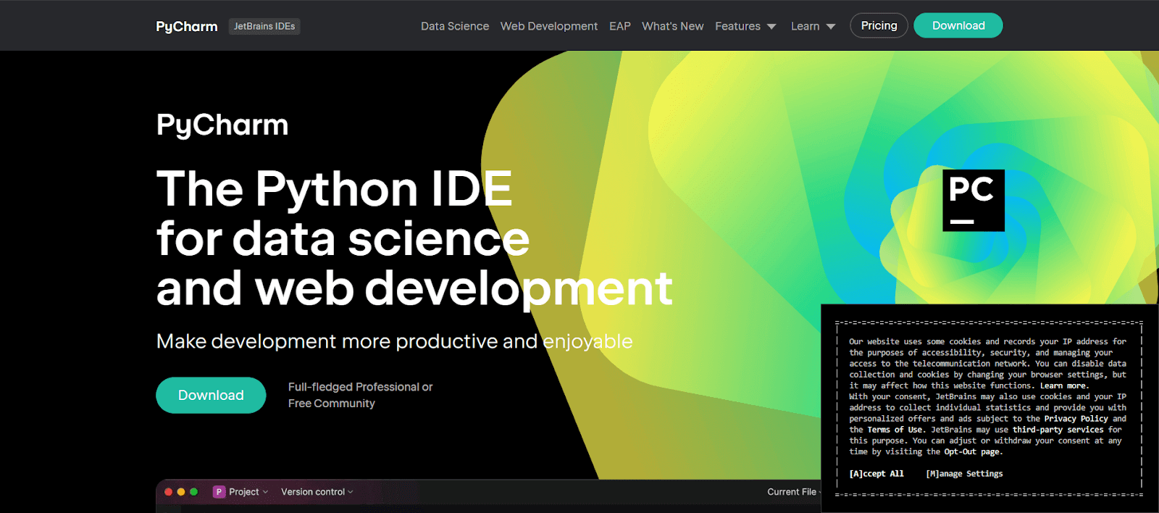1159x513 pixels.
Task: Click the green maximize dot in IDE preview
Action: [x=193, y=492]
